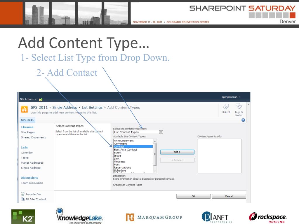Click the orange SPS 2011 site logo icon

25,109
